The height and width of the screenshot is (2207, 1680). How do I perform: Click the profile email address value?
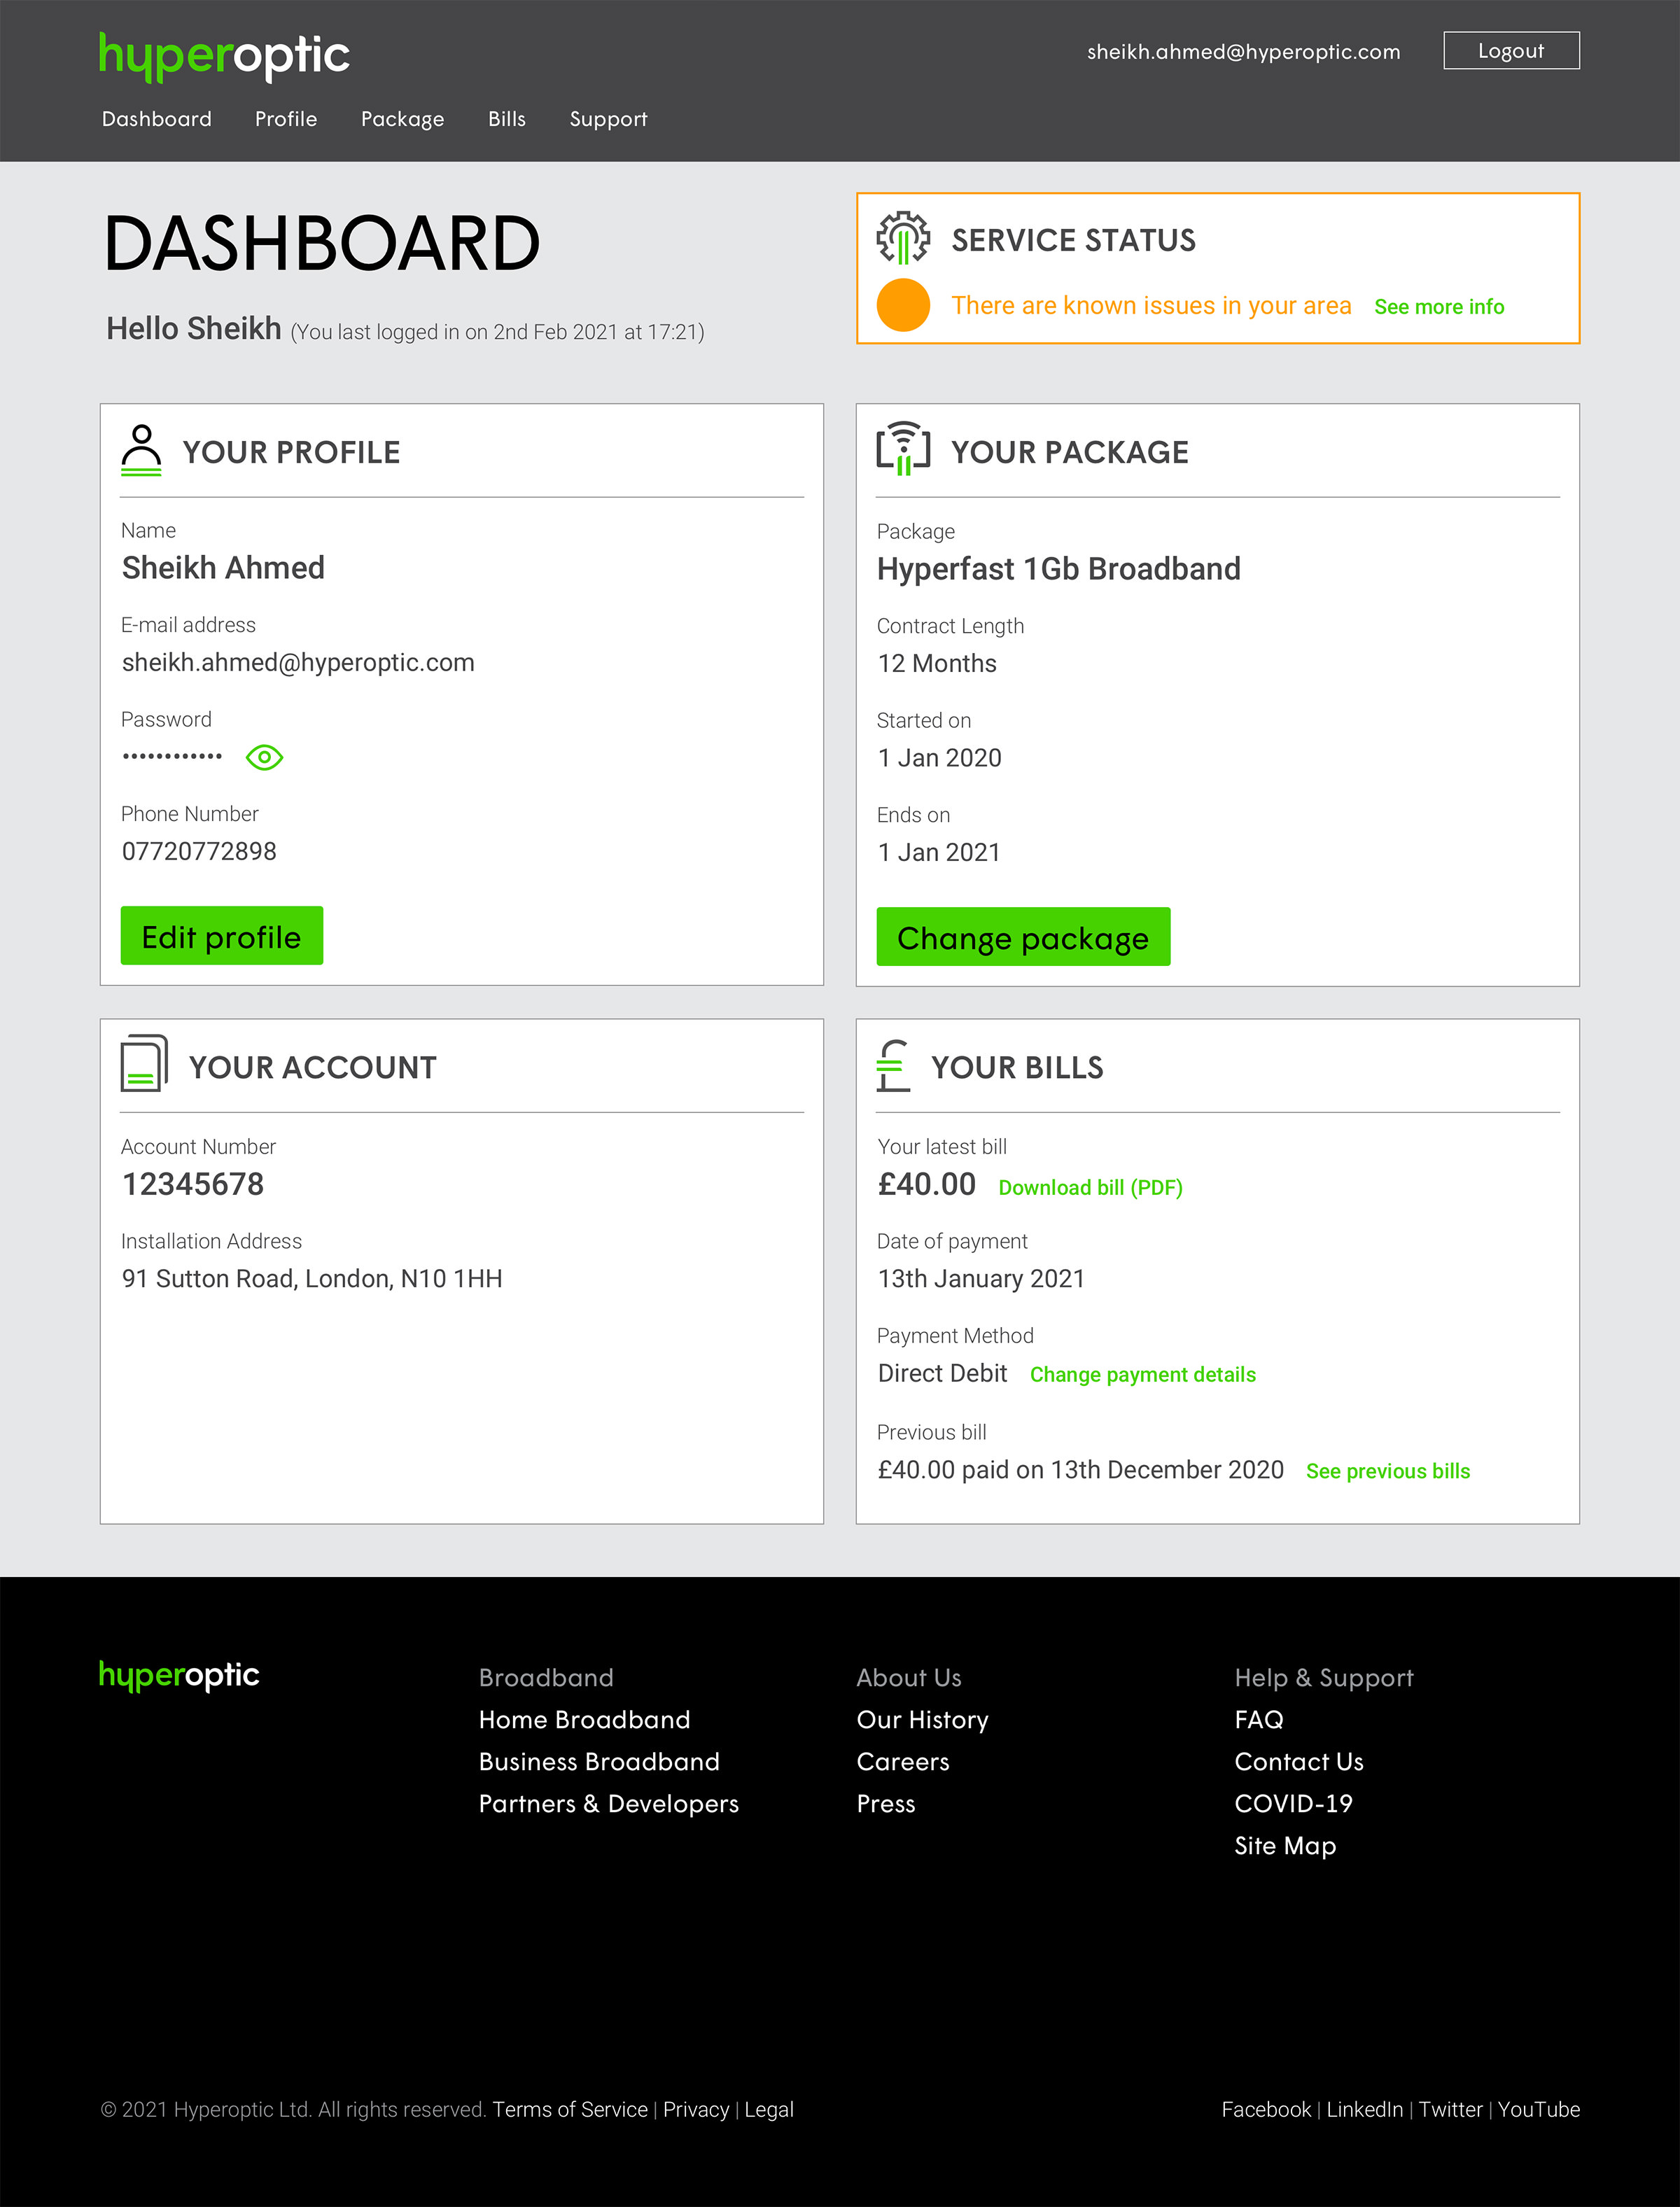tap(298, 662)
